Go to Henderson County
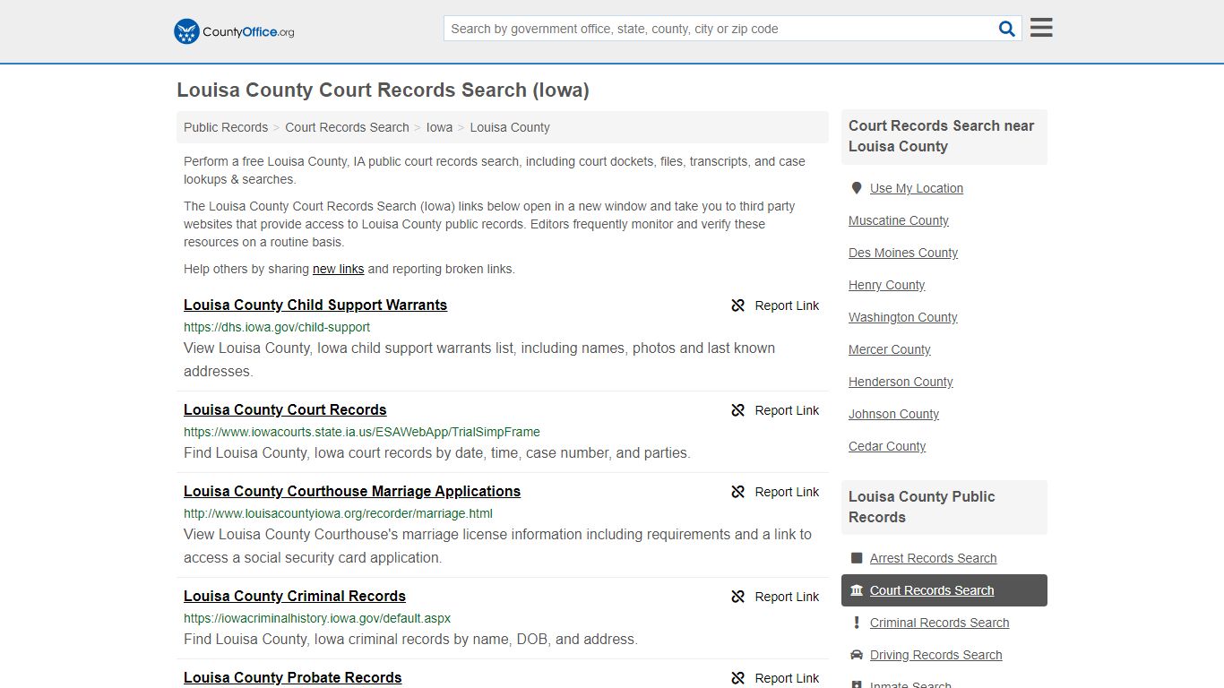This screenshot has width=1224, height=688. pos(901,382)
